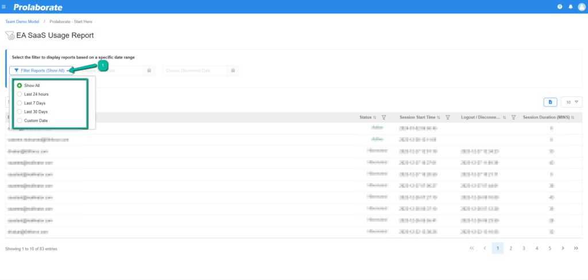Screen dimensions: 588x280
Task: Open page 3 of the results
Action: 524,248
